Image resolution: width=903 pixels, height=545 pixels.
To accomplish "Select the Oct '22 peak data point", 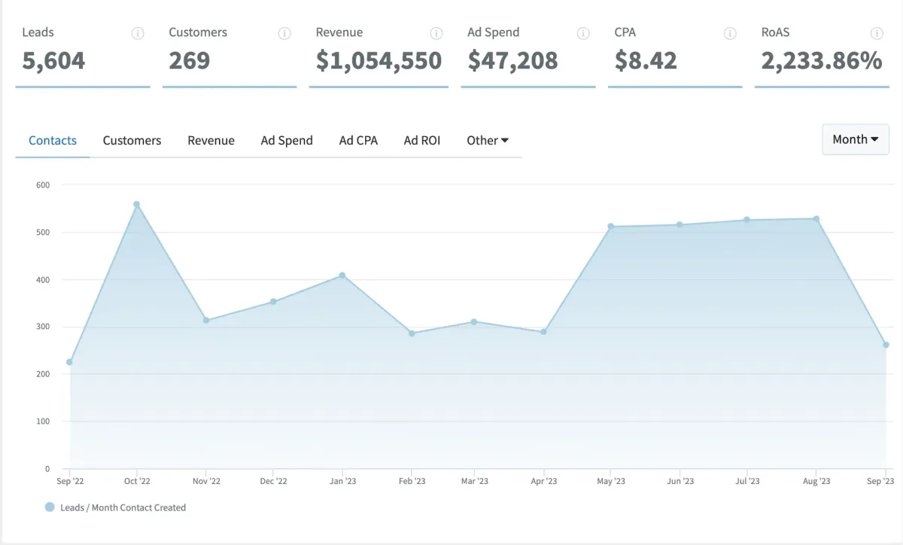I will (136, 204).
